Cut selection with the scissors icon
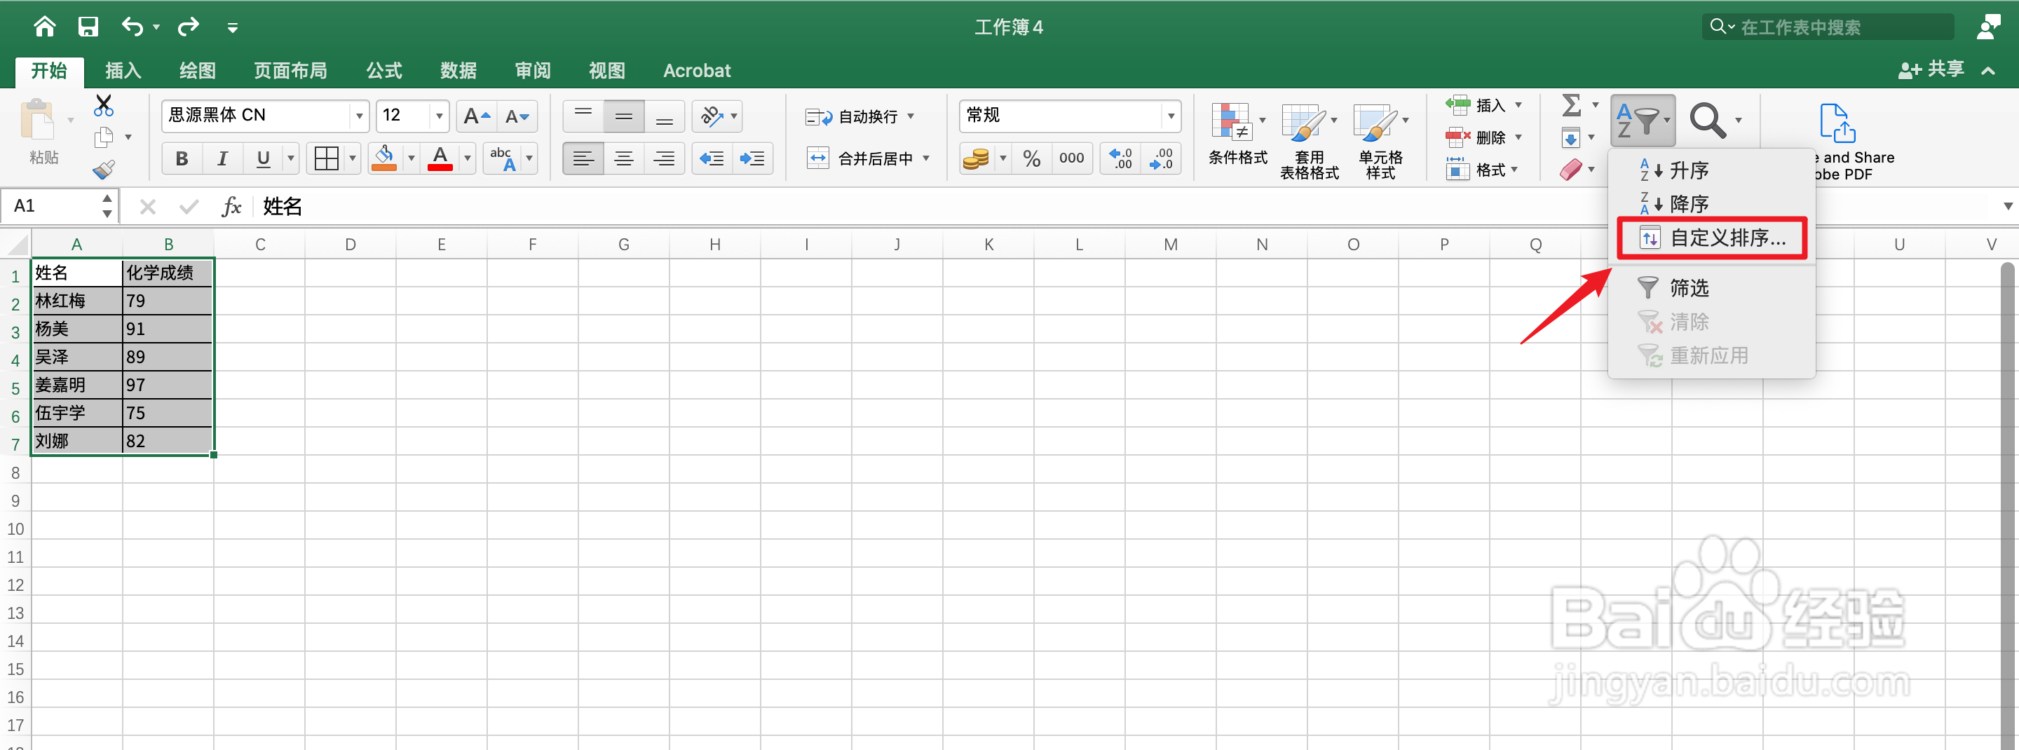 tap(104, 104)
